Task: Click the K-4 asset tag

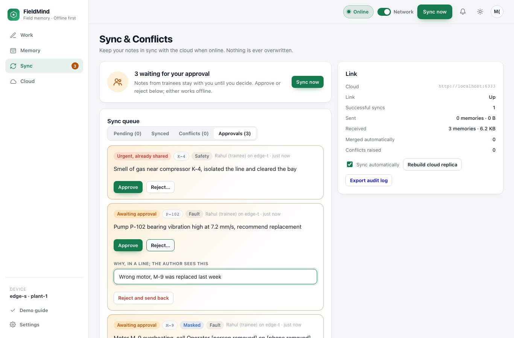Action: [x=181, y=156]
